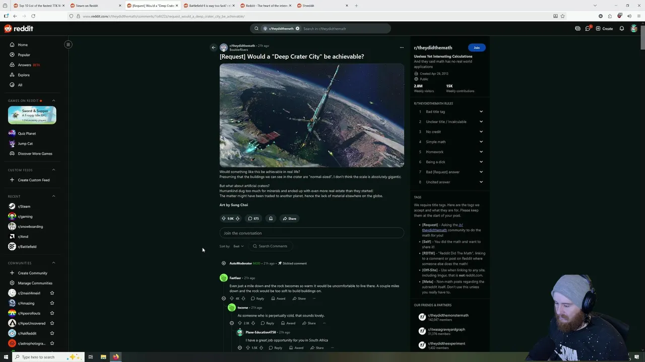
Task: Open a new browser tab
Action: [x=356, y=6]
